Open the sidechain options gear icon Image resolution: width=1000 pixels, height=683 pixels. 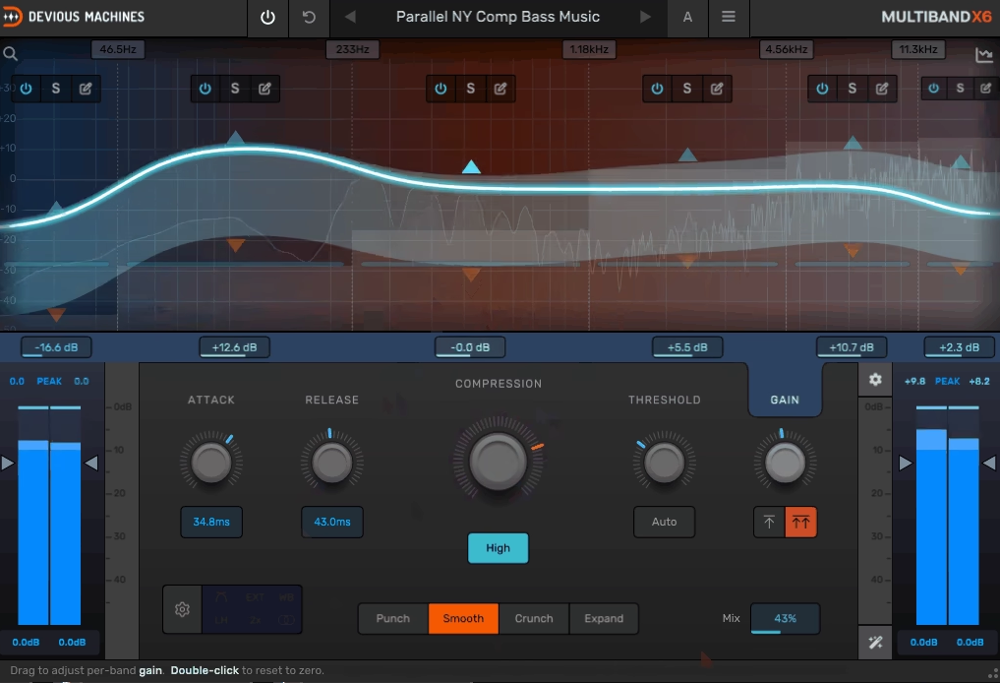point(181,609)
